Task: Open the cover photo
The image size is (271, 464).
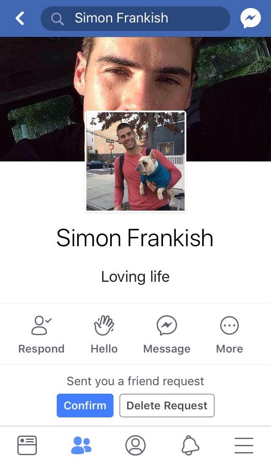Action: (x=135, y=74)
